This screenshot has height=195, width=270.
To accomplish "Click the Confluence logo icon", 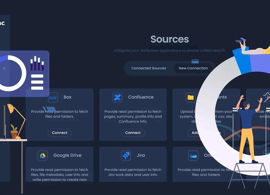I will 117,97.
